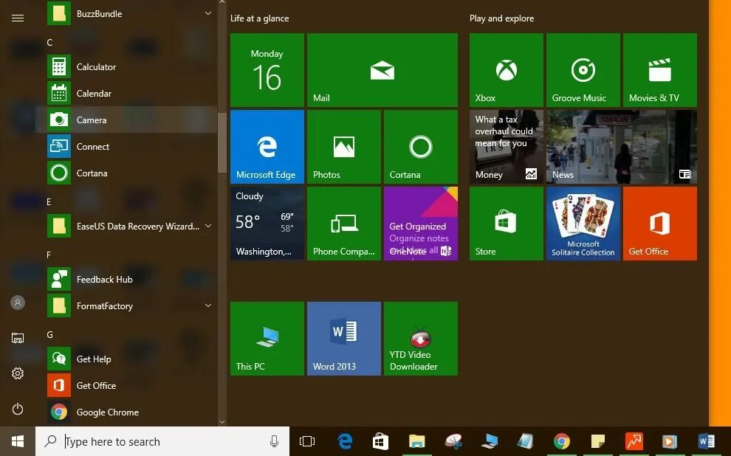Viewport: 731px width, 456px height.
Task: Open the OneNote Get Organized tile
Action: point(421,224)
